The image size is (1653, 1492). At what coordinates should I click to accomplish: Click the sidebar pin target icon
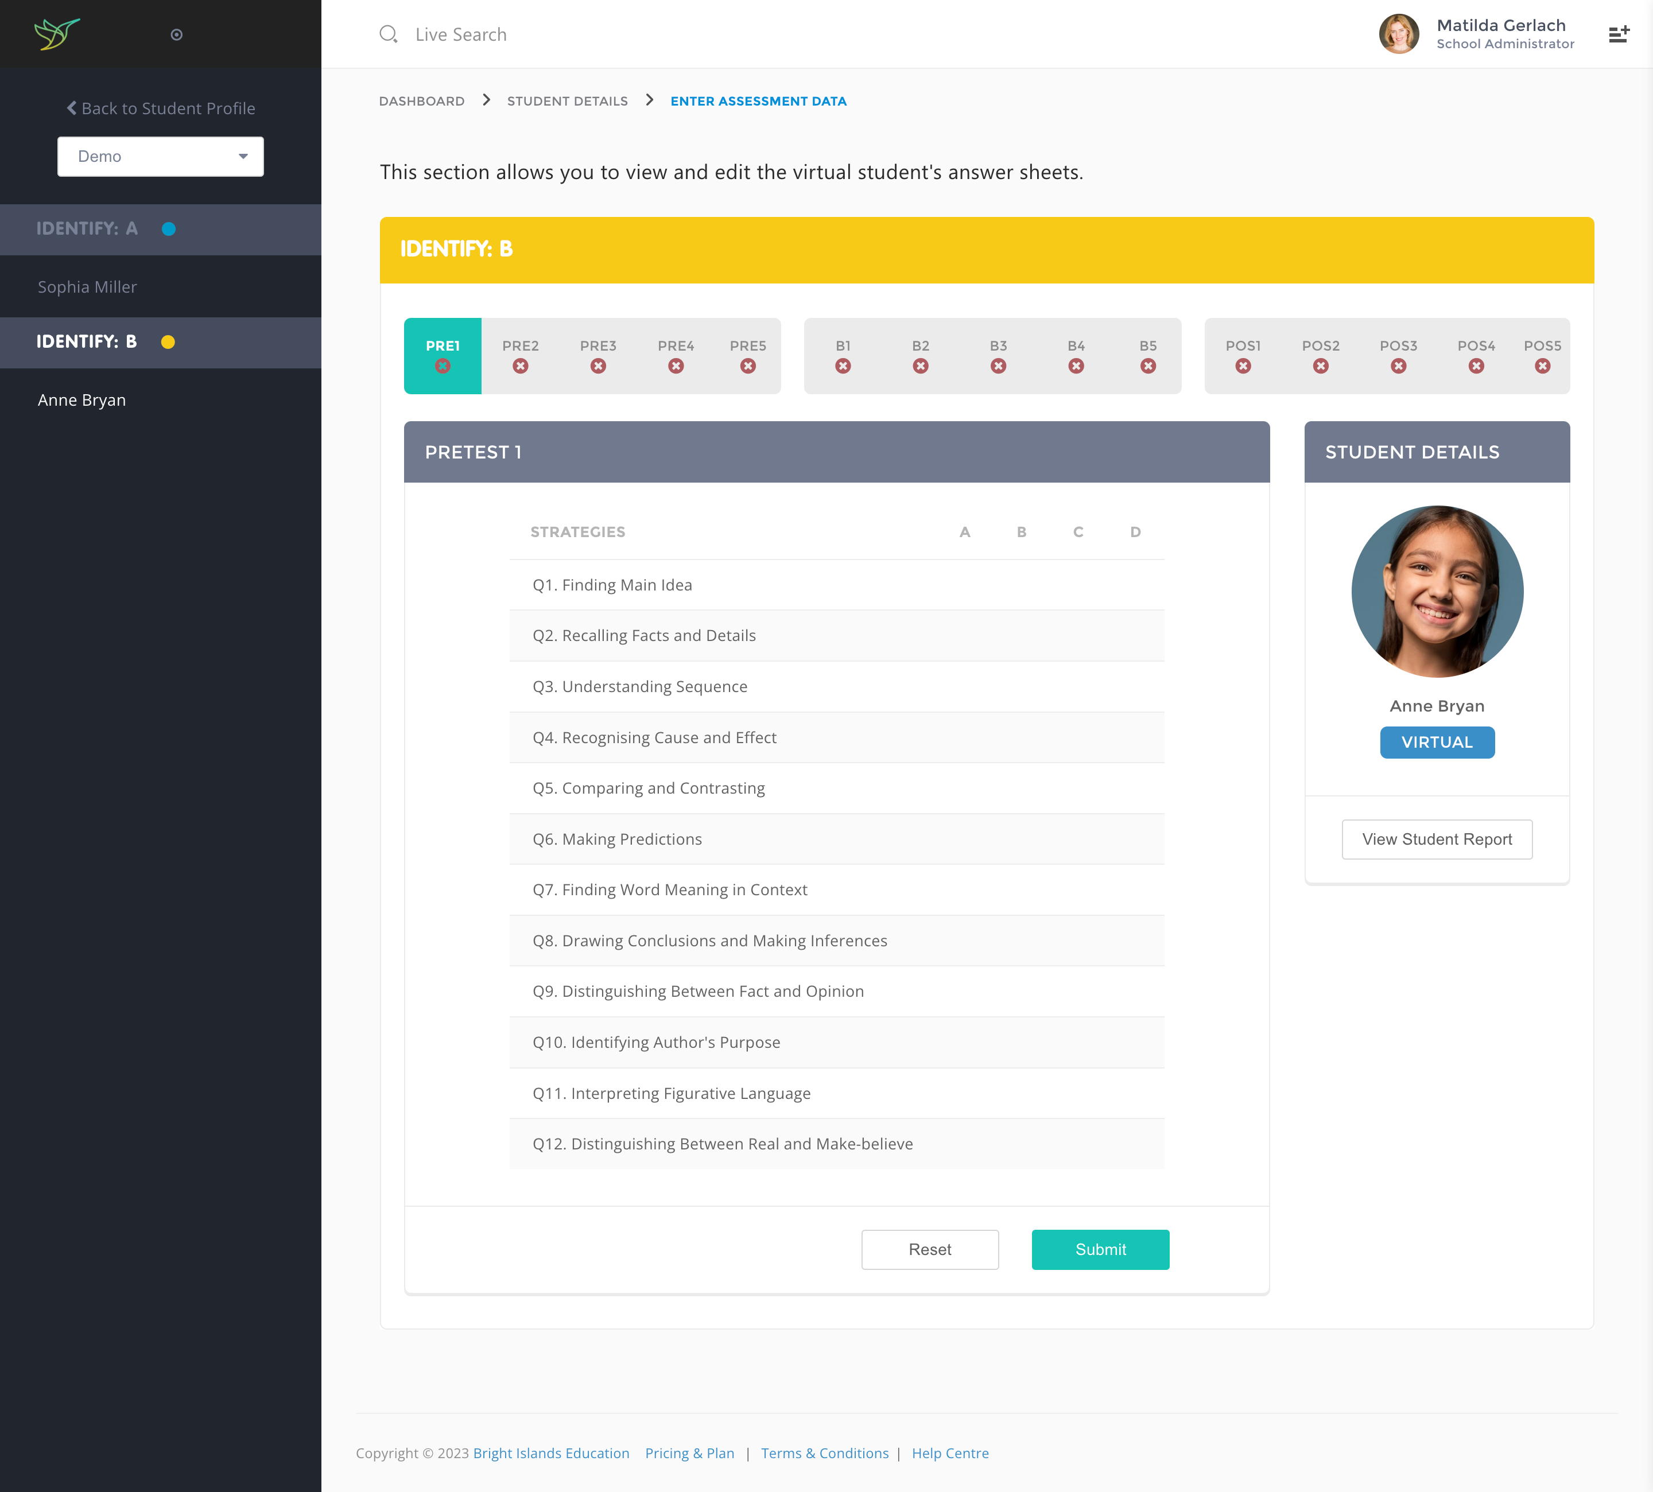(x=176, y=34)
